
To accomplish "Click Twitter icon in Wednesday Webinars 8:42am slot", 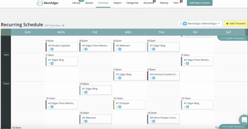I will pyautogui.click(x=120, y=49).
